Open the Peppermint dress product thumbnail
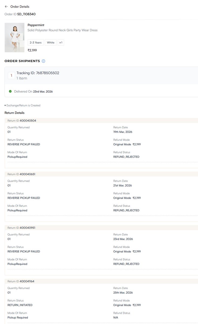The height and width of the screenshot is (324, 198). pos(14,38)
